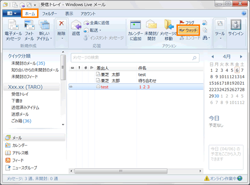250x185 pixels.
Task: Sort messages by 件名 column
Action: (142, 68)
